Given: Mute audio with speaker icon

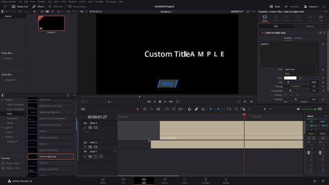Looking at the screenshot, I should [x=298, y=109].
